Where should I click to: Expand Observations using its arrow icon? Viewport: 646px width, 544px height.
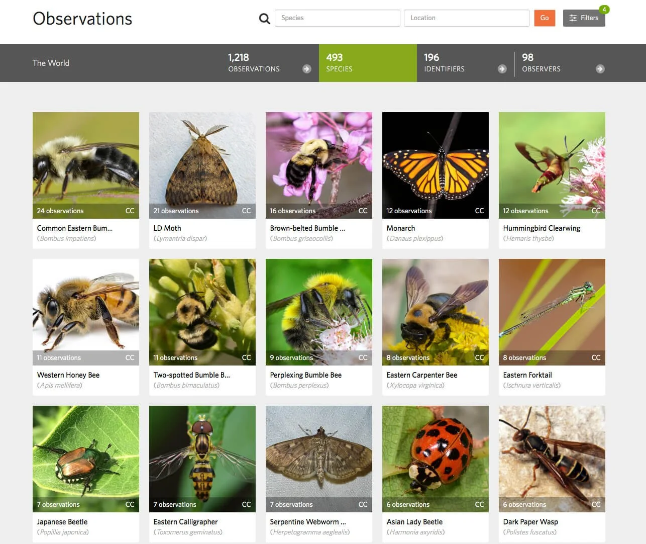(306, 69)
